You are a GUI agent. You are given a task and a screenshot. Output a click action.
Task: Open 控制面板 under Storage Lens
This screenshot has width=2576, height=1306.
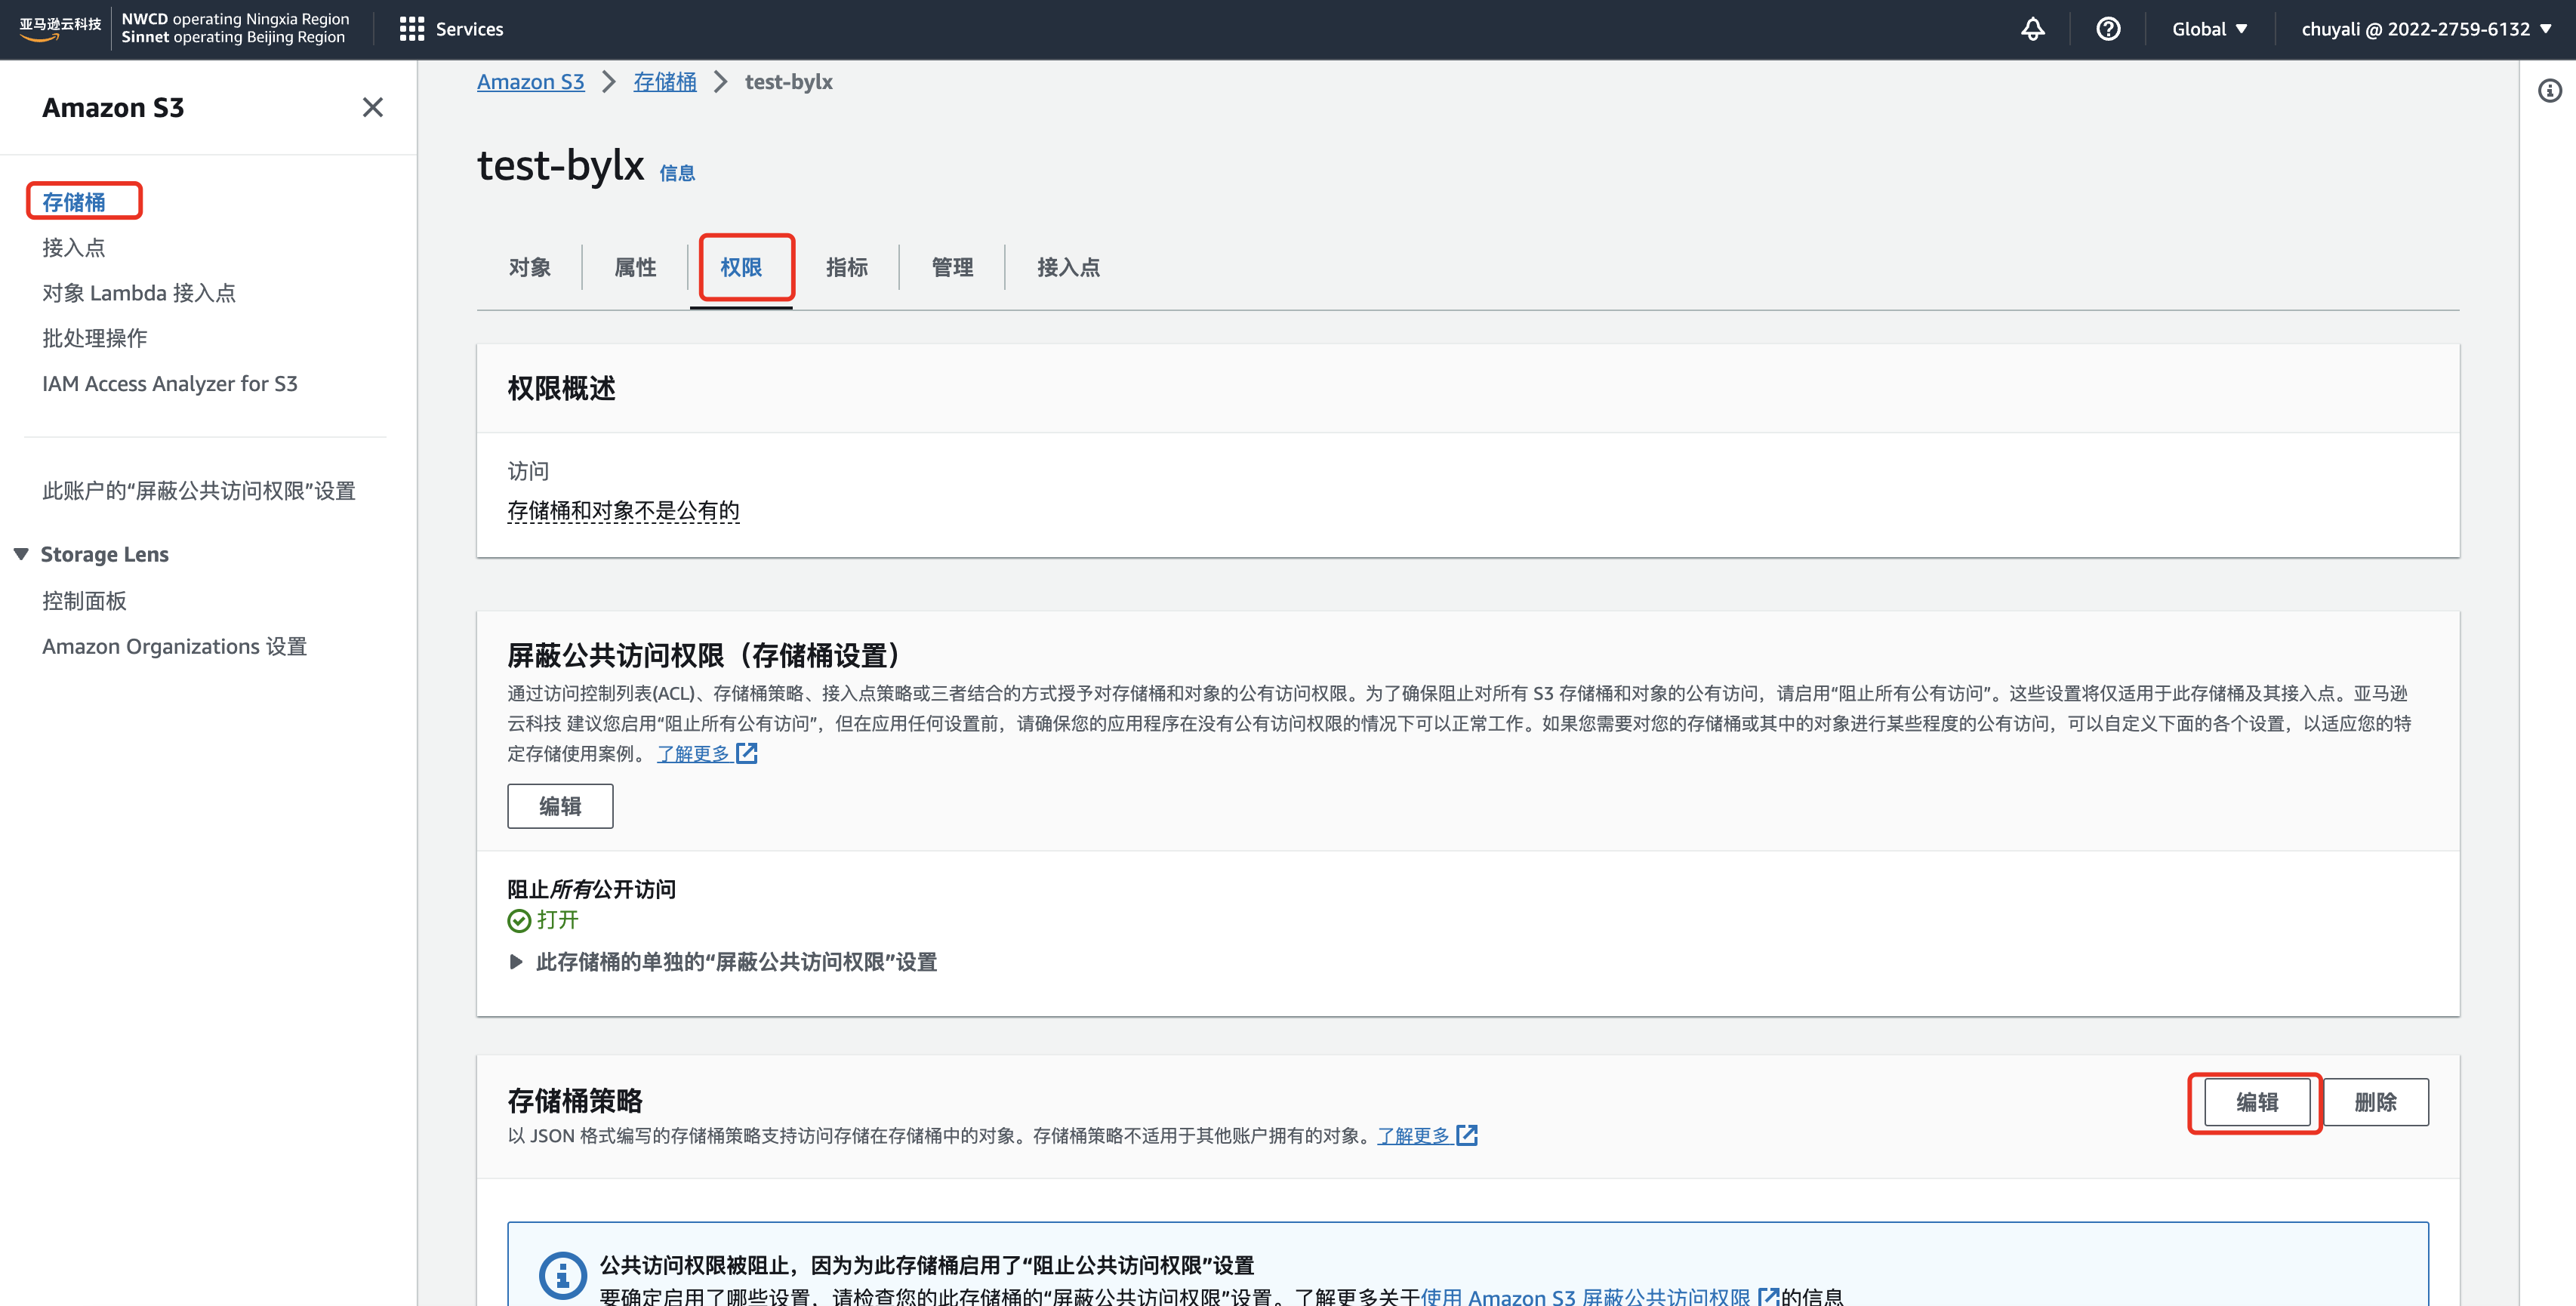[x=85, y=601]
